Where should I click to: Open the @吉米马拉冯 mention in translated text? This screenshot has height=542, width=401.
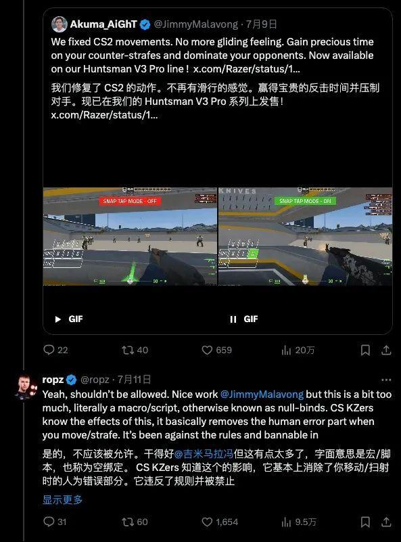(204, 454)
